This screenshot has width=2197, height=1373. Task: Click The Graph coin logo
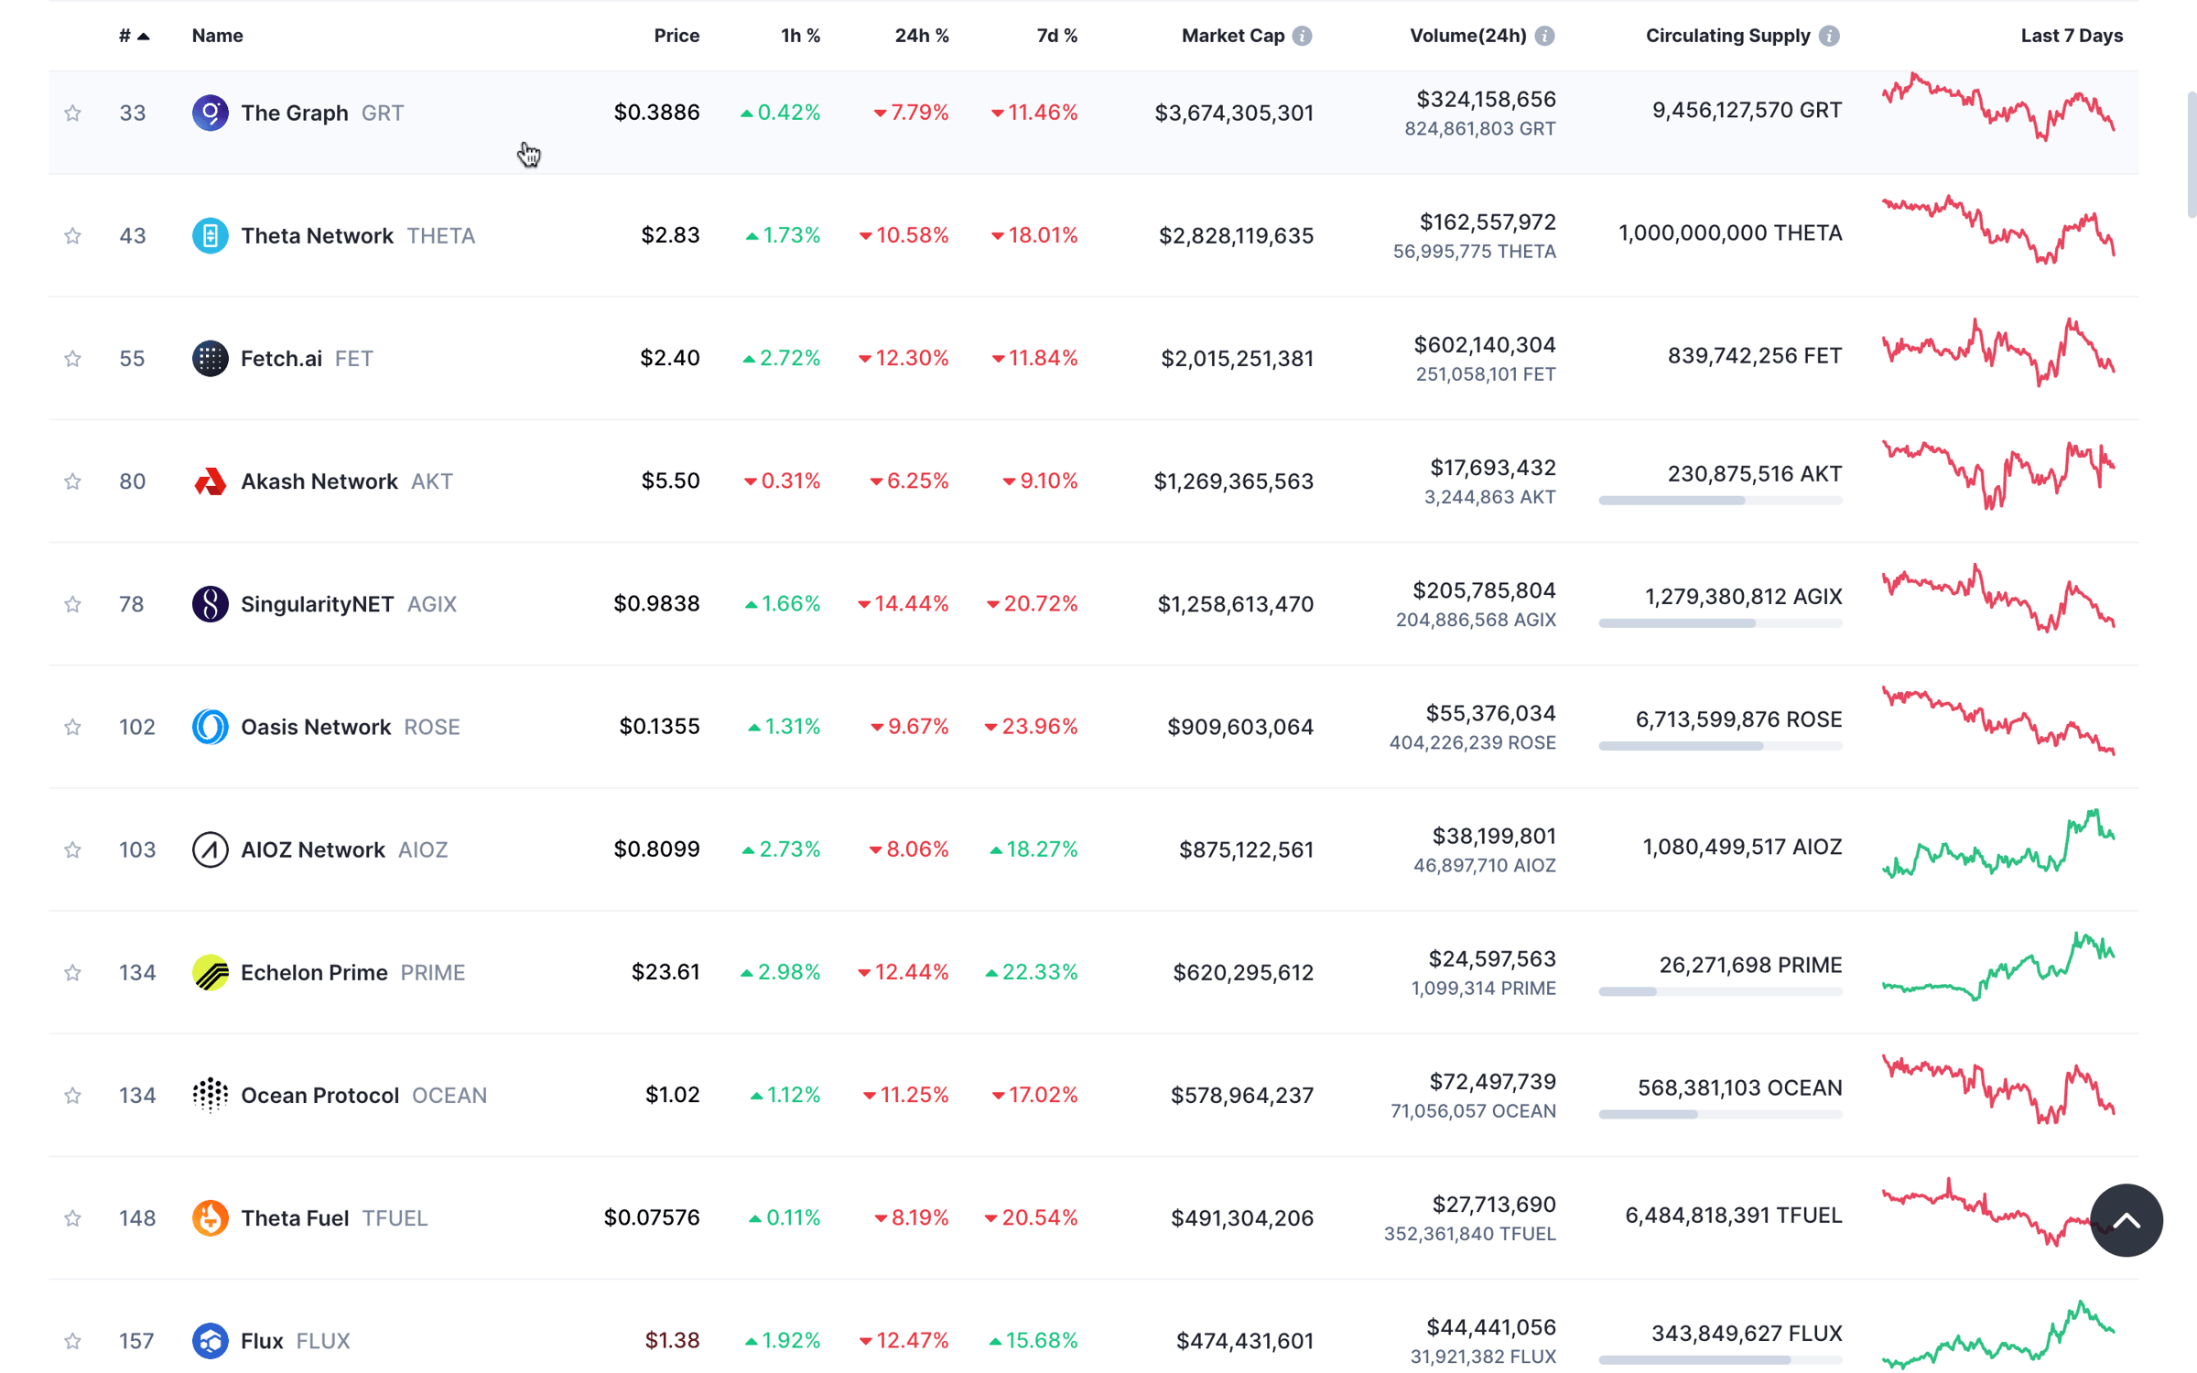click(210, 113)
